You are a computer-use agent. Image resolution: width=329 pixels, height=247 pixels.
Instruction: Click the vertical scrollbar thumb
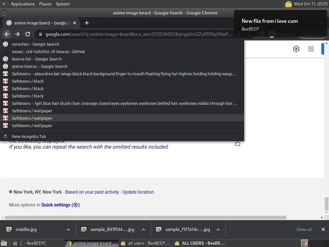326,204
